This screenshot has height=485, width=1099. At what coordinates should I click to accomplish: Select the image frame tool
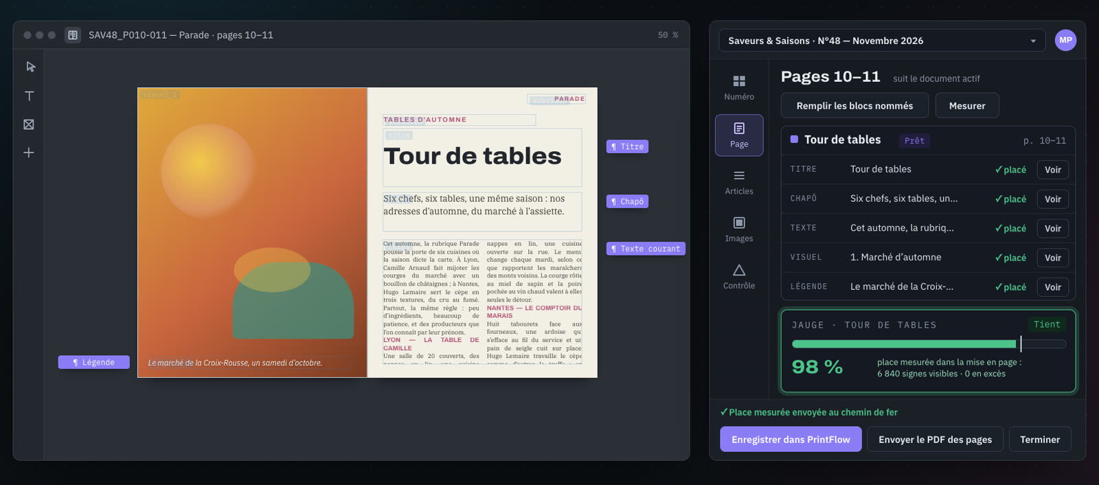(29, 124)
